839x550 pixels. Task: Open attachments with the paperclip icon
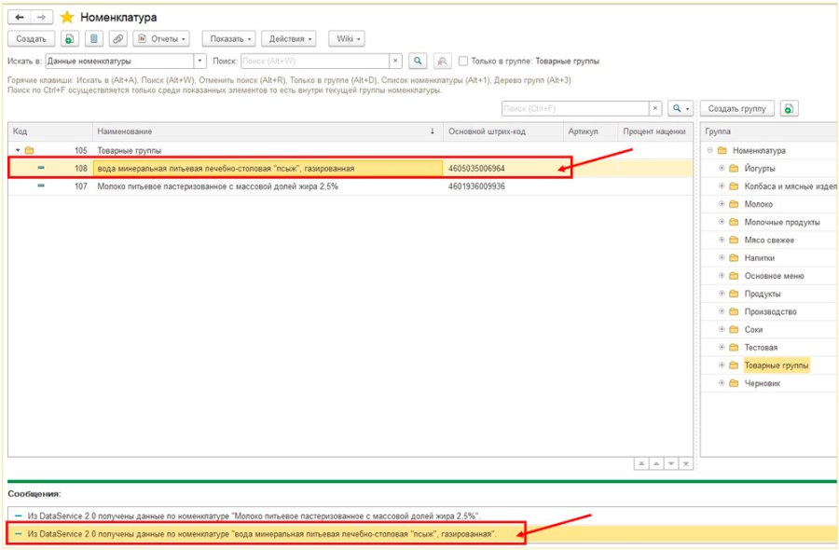[117, 39]
